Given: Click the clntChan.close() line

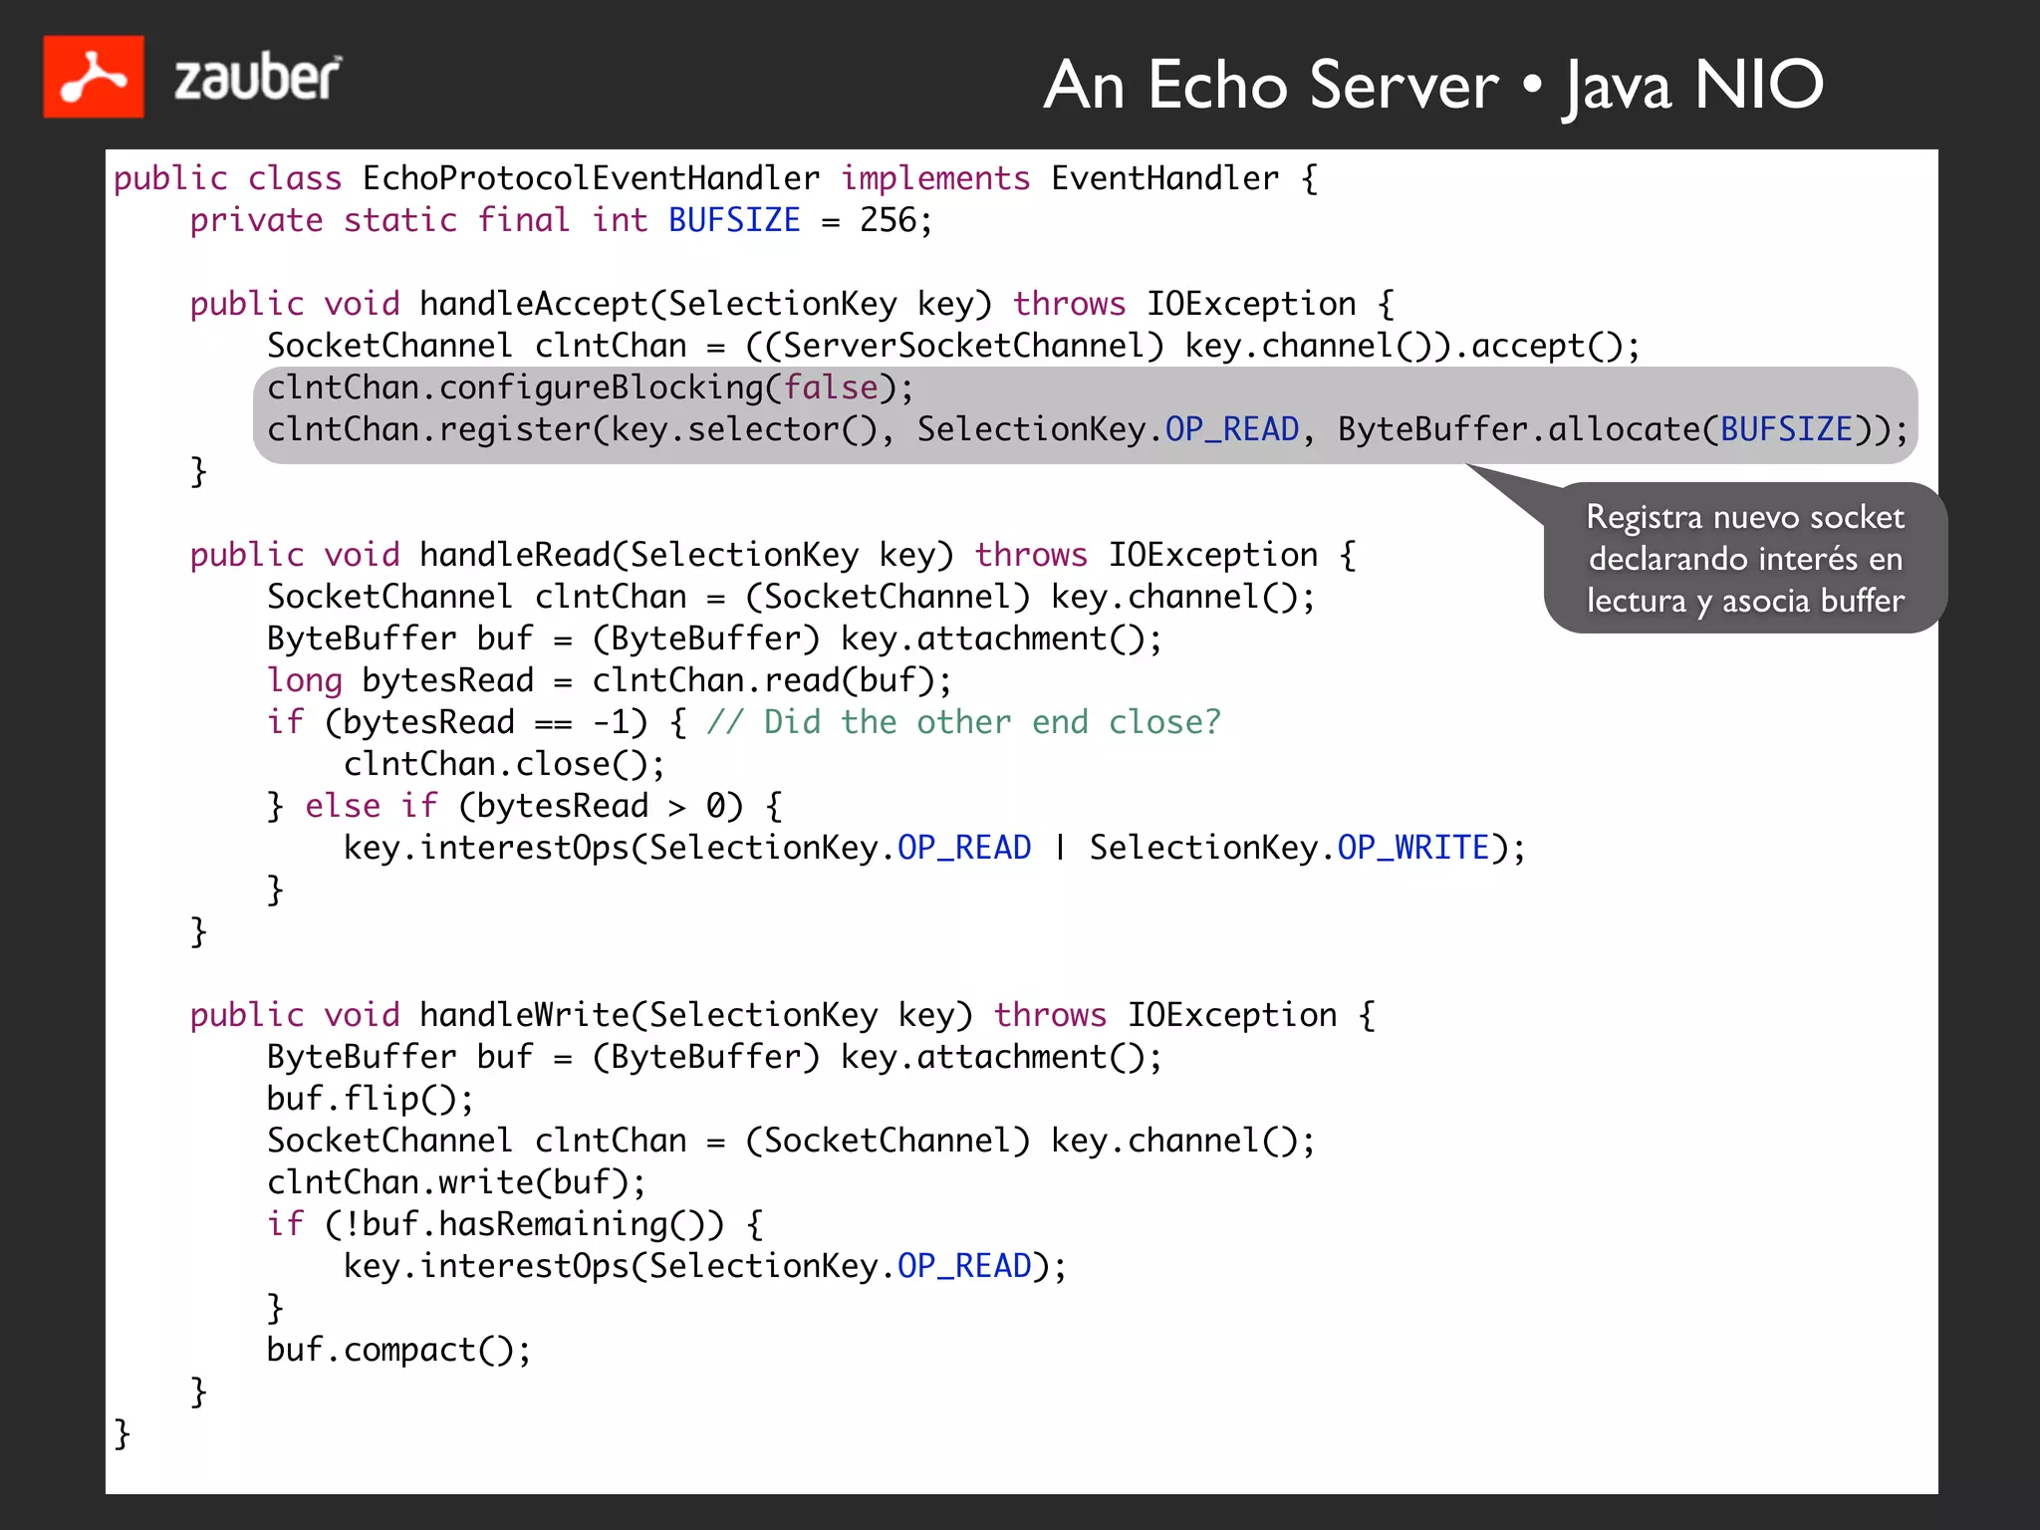Looking at the screenshot, I should point(504,764).
